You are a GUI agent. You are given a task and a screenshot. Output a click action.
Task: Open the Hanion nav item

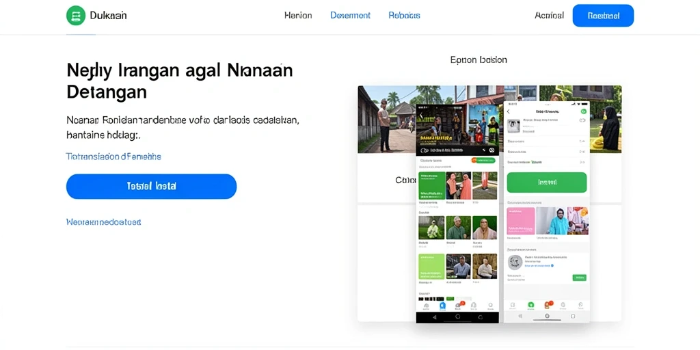point(298,15)
